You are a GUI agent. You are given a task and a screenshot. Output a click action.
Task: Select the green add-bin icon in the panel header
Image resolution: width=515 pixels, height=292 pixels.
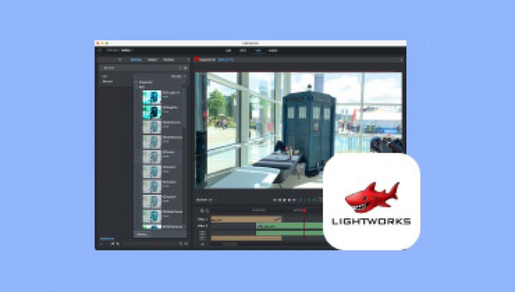pyautogui.click(x=185, y=68)
